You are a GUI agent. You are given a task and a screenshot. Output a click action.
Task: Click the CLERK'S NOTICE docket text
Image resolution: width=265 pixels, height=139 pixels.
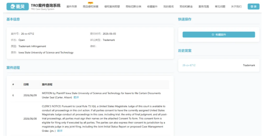tap(105, 118)
